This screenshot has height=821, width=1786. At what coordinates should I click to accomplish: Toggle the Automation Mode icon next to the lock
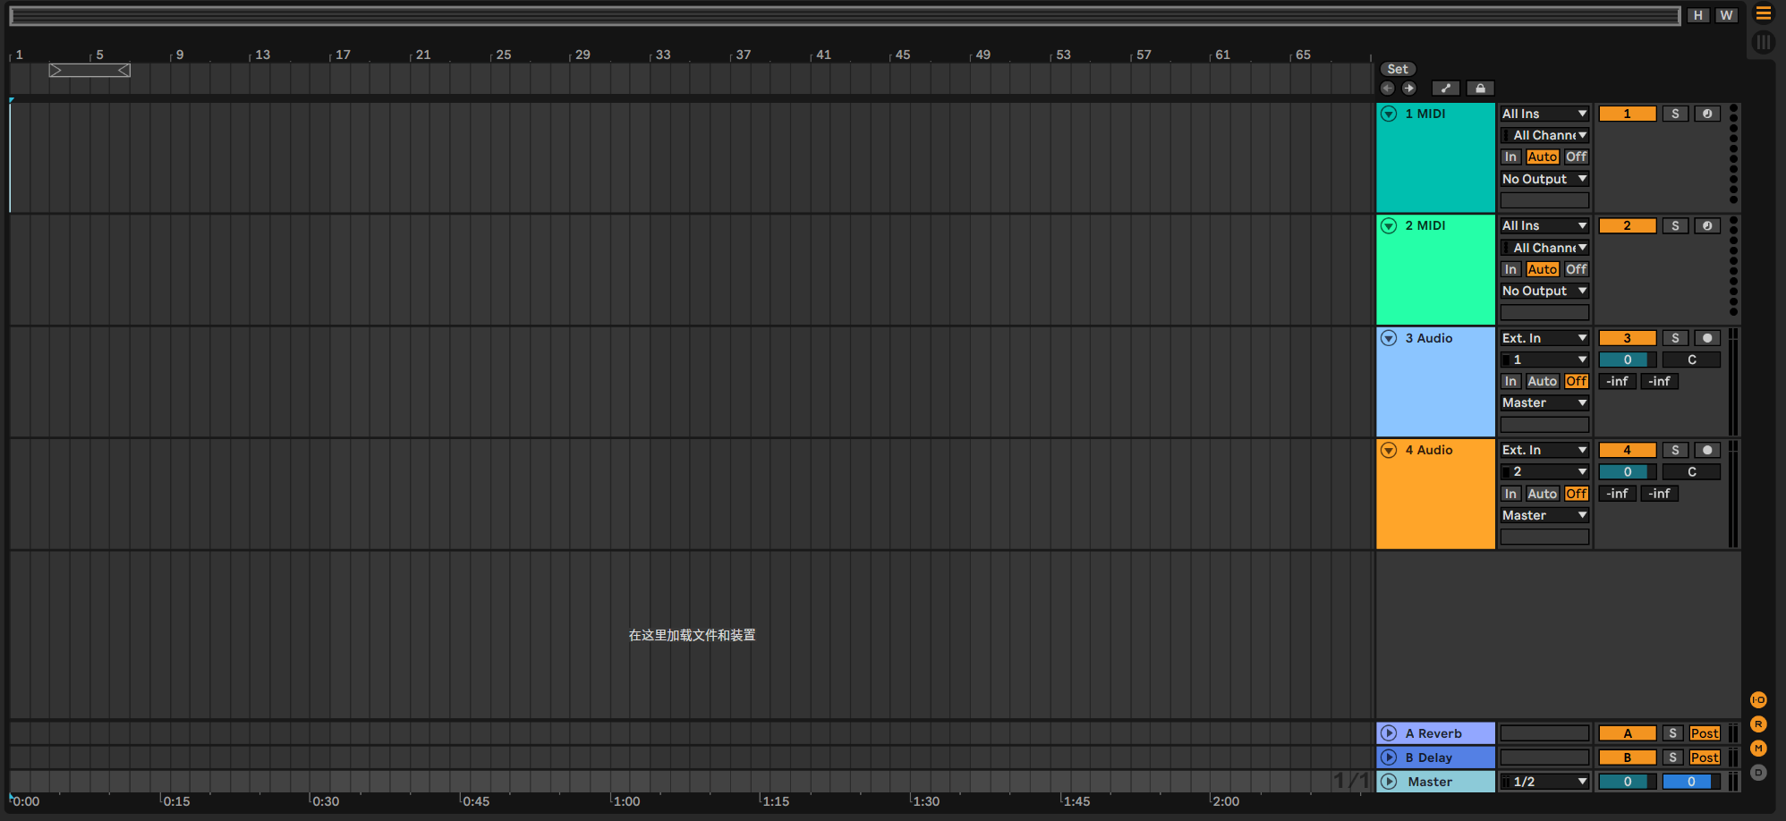1445,89
